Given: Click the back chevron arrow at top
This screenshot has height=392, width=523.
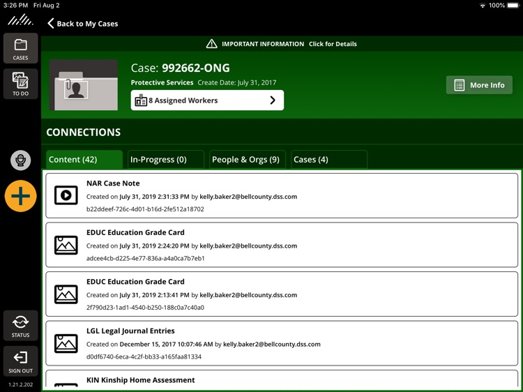Looking at the screenshot, I should pos(51,23).
